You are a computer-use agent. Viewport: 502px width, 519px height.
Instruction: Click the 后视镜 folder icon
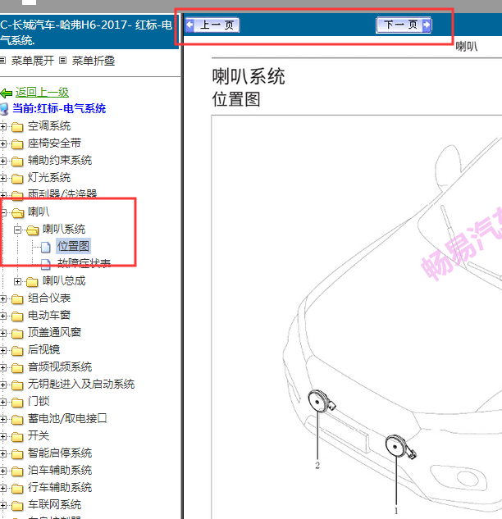(x=17, y=351)
